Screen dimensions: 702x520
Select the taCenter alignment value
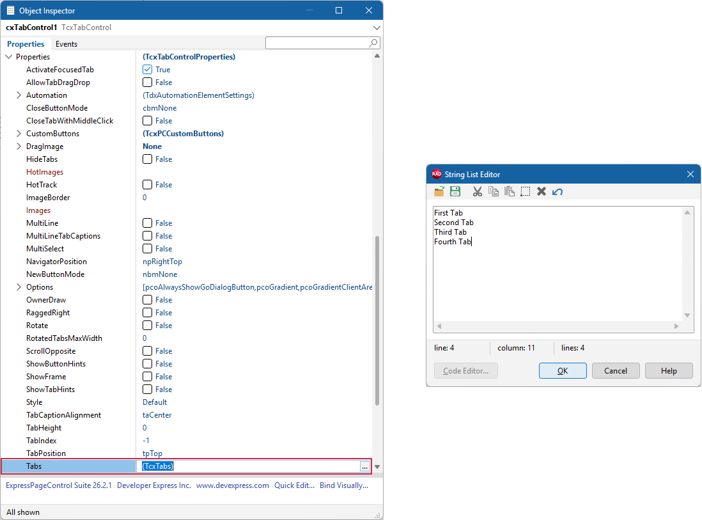pyautogui.click(x=157, y=415)
